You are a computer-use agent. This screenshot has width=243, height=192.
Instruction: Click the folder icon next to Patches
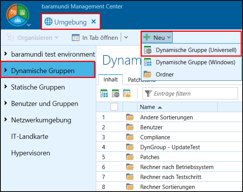pos(130,157)
